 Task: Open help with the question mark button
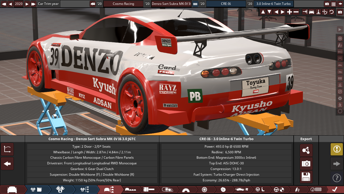click(x=337, y=178)
